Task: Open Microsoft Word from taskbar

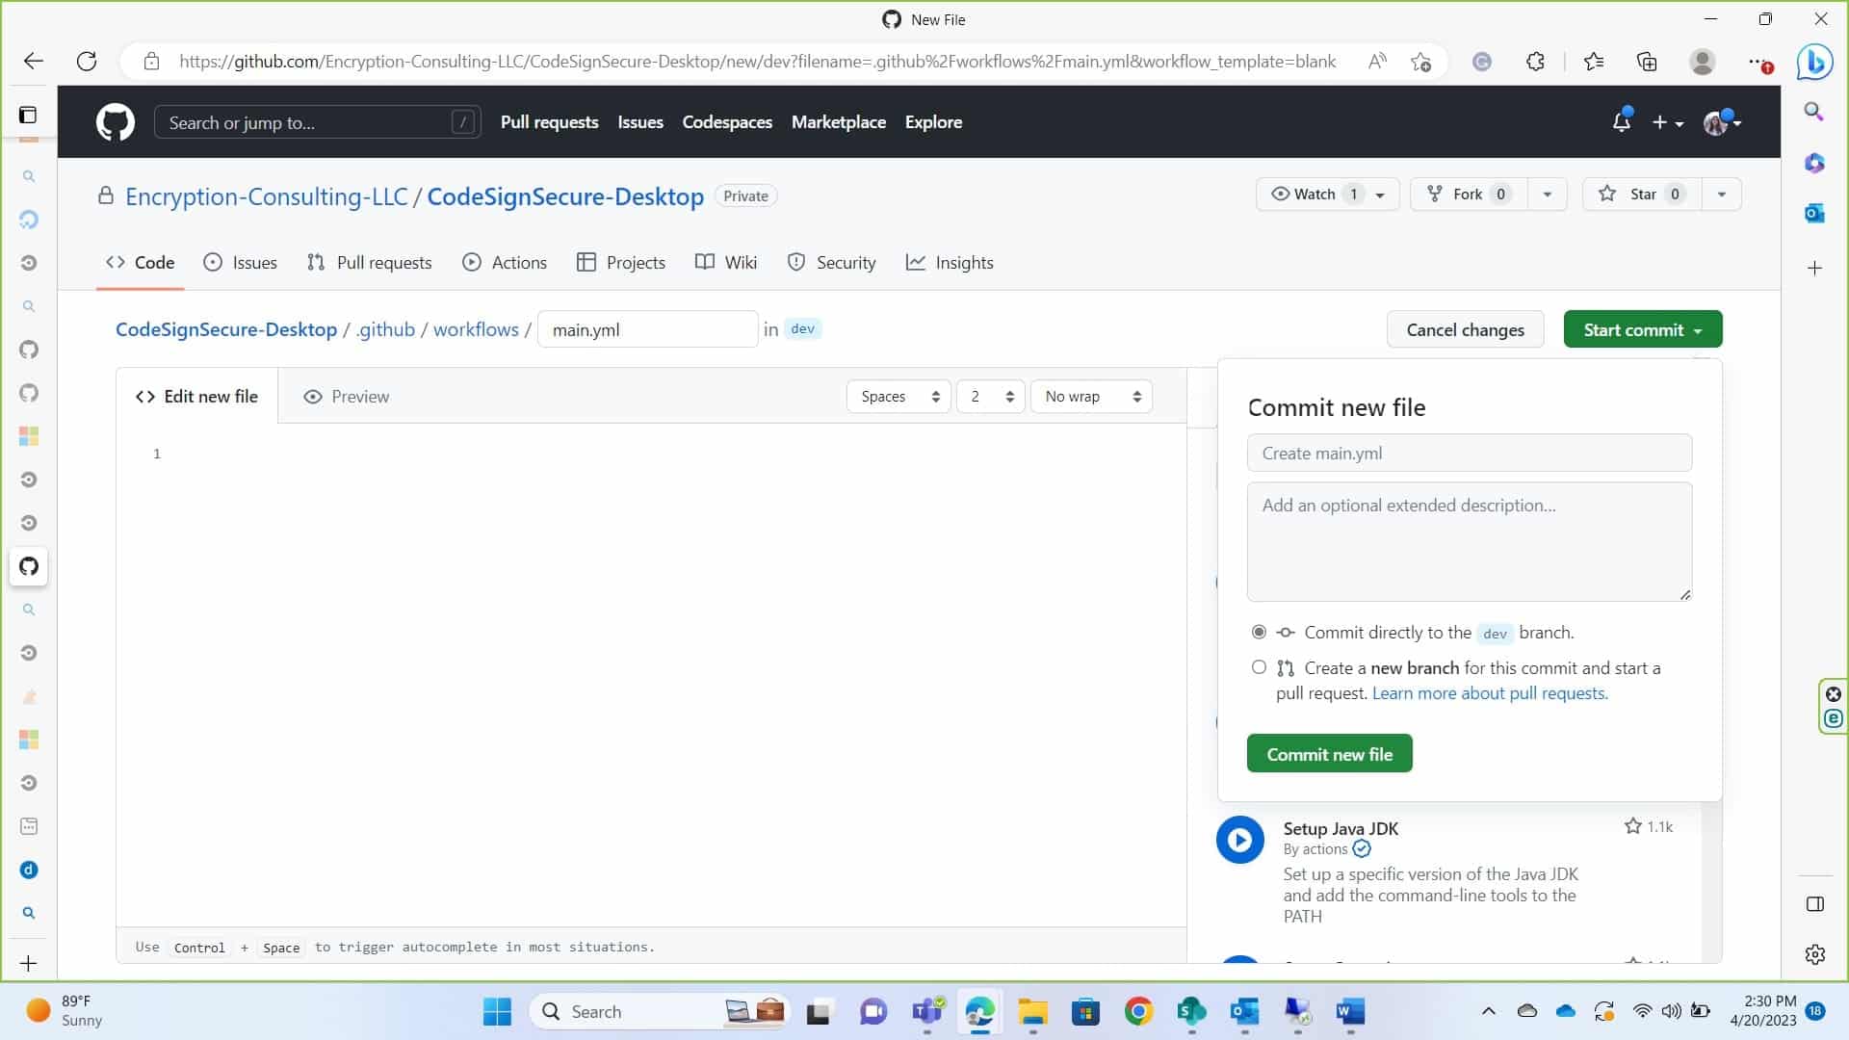Action: (x=1350, y=1011)
